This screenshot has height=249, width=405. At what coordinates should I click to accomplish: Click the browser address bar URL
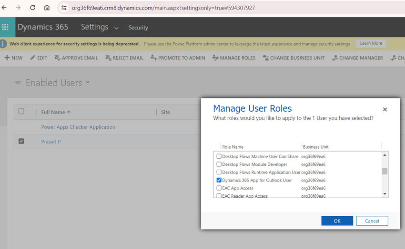pos(163,8)
